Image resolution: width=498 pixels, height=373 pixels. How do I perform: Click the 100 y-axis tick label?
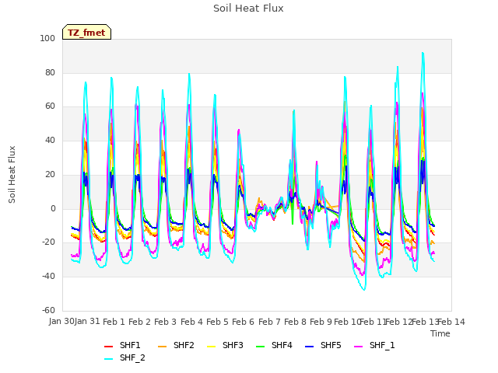[47, 38]
